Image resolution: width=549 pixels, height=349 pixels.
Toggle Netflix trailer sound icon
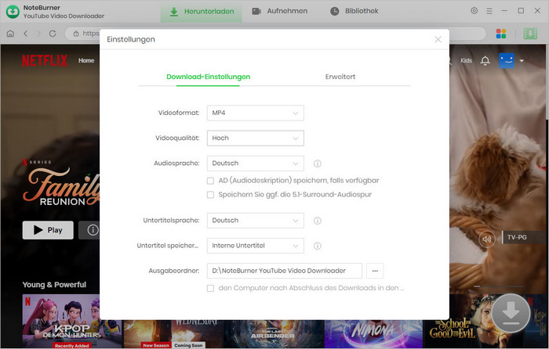click(x=487, y=239)
